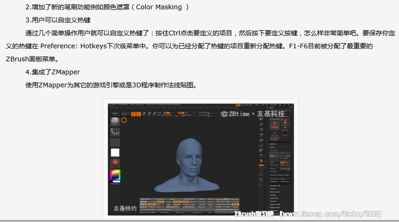399x222 pixels.
Task: Click the line '使用ZMapper为其它的游戏引擎或是3D程序制作法线贴图。'
Action: (x=111, y=85)
